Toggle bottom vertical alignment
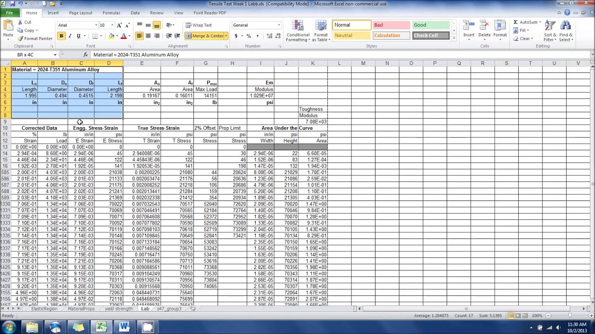The width and height of the screenshot is (595, 334). click(x=157, y=25)
